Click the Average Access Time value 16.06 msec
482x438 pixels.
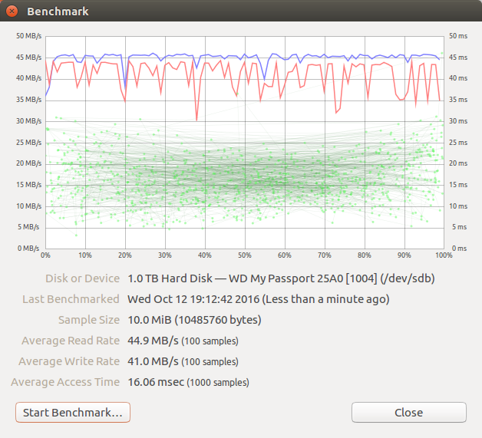[188, 382]
